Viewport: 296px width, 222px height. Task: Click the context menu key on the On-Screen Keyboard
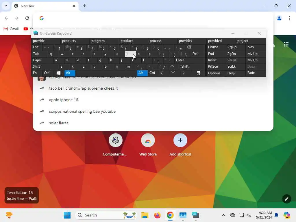[x=198, y=73]
